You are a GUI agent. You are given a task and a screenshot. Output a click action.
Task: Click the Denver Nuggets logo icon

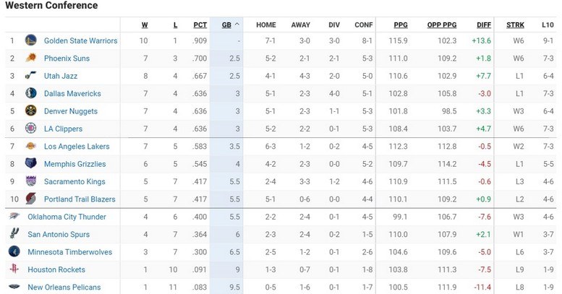tap(31, 111)
